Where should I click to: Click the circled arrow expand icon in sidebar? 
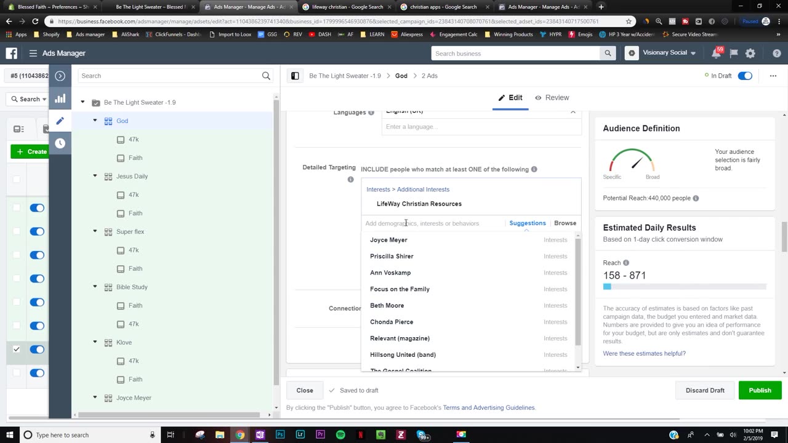(x=60, y=76)
